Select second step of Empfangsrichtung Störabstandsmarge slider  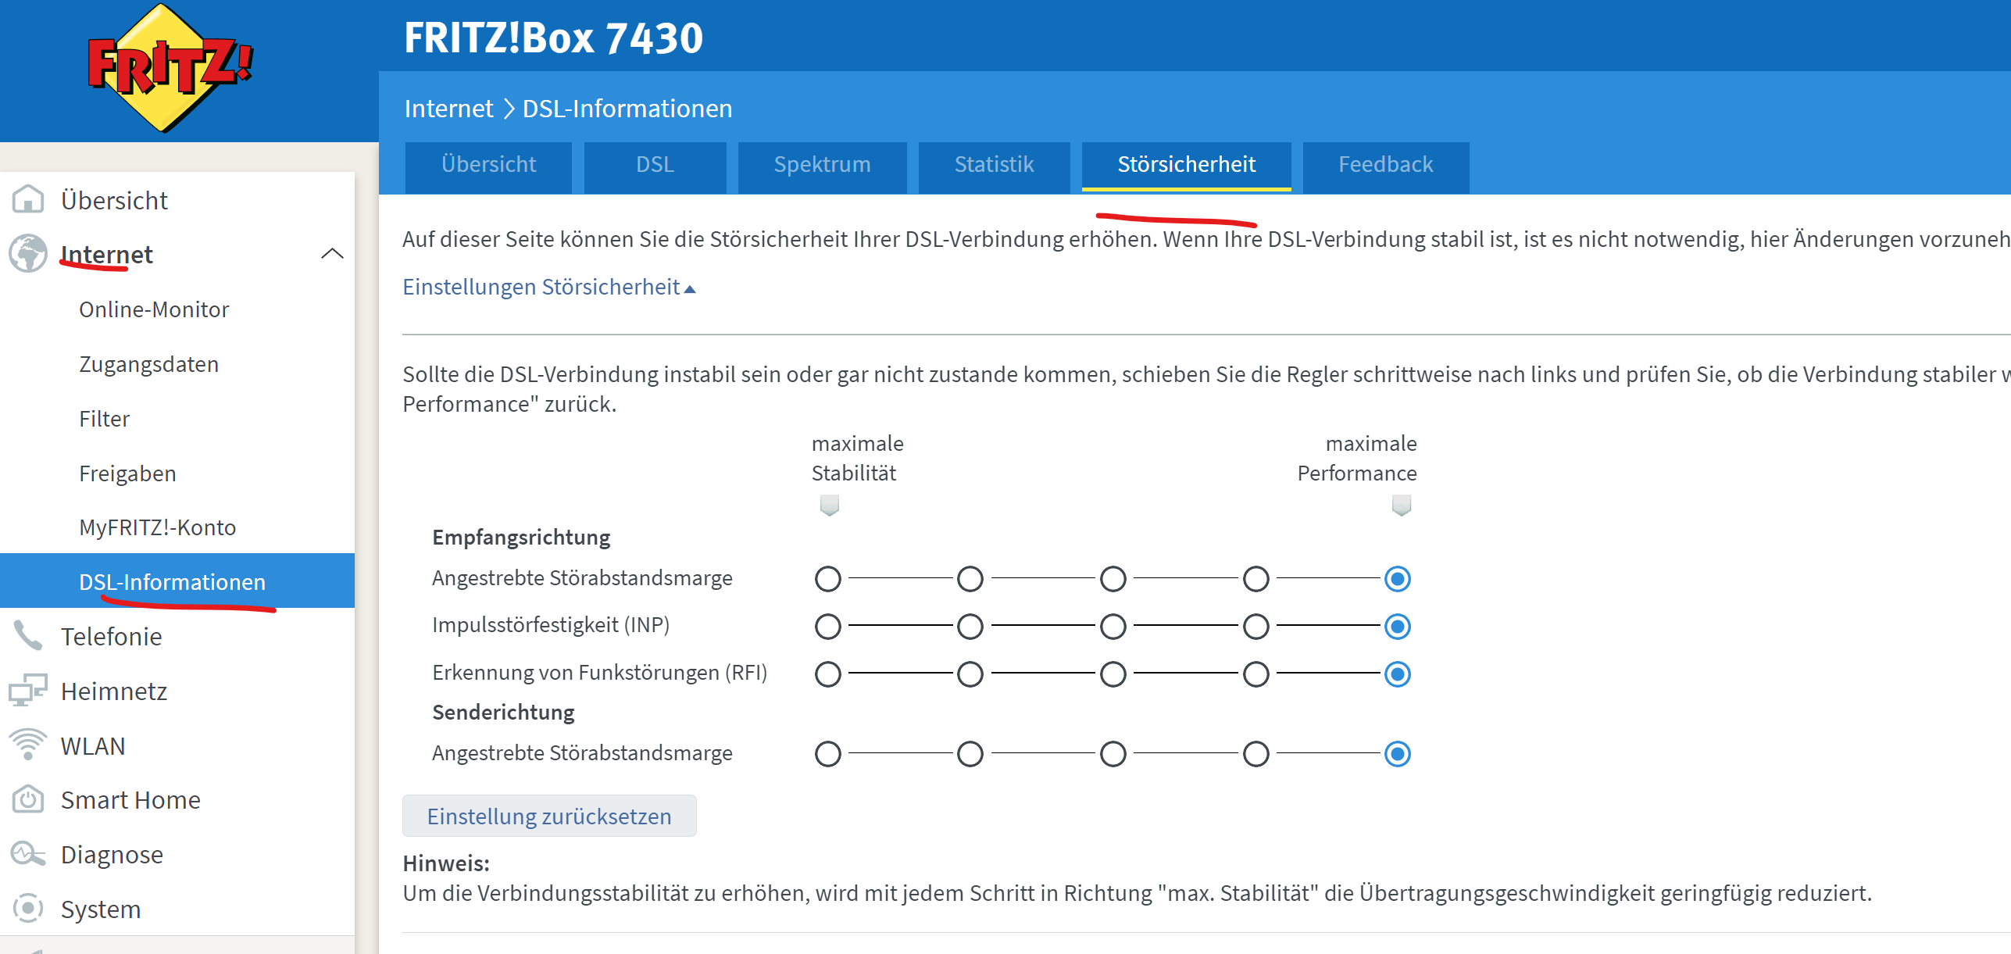[x=970, y=579]
